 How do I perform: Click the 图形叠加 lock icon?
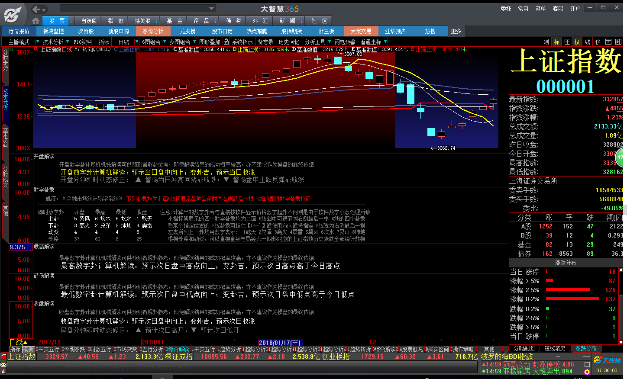[226, 42]
